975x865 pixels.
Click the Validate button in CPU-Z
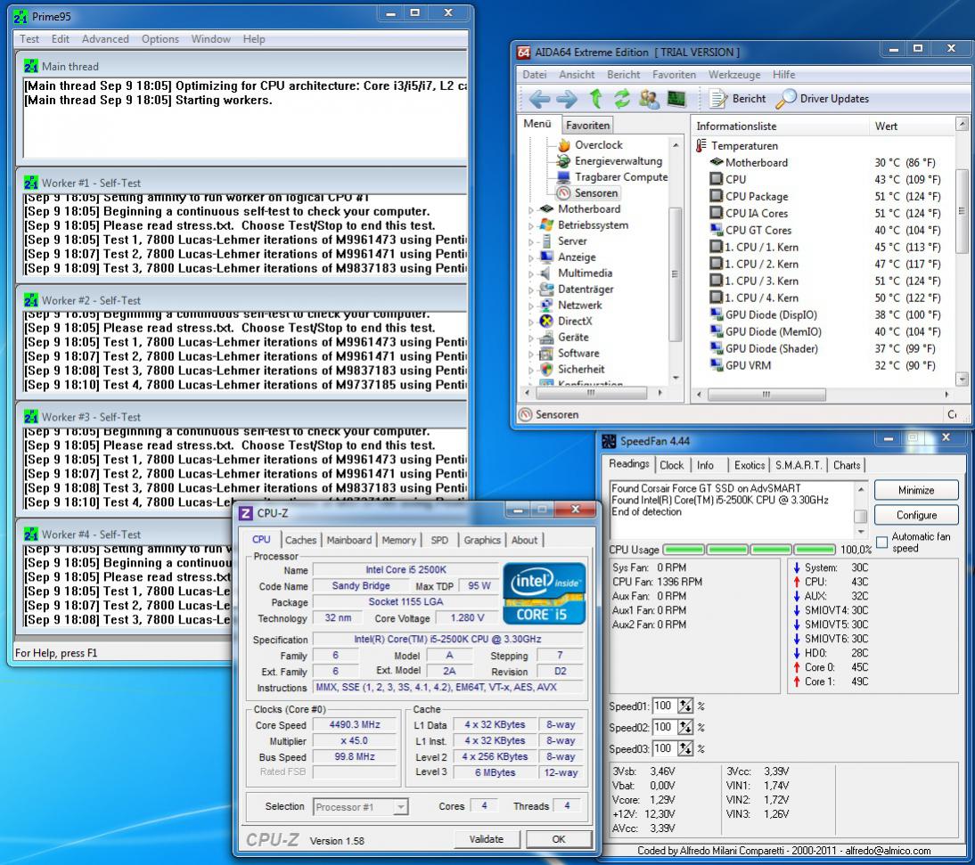click(x=486, y=839)
